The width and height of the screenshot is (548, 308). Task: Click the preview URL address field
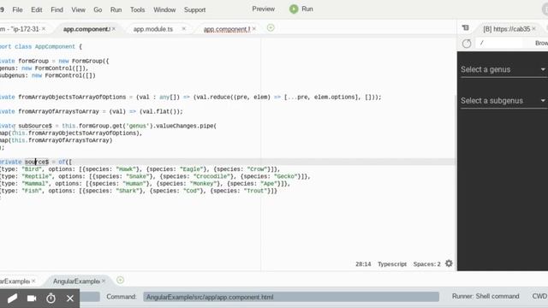[499, 43]
